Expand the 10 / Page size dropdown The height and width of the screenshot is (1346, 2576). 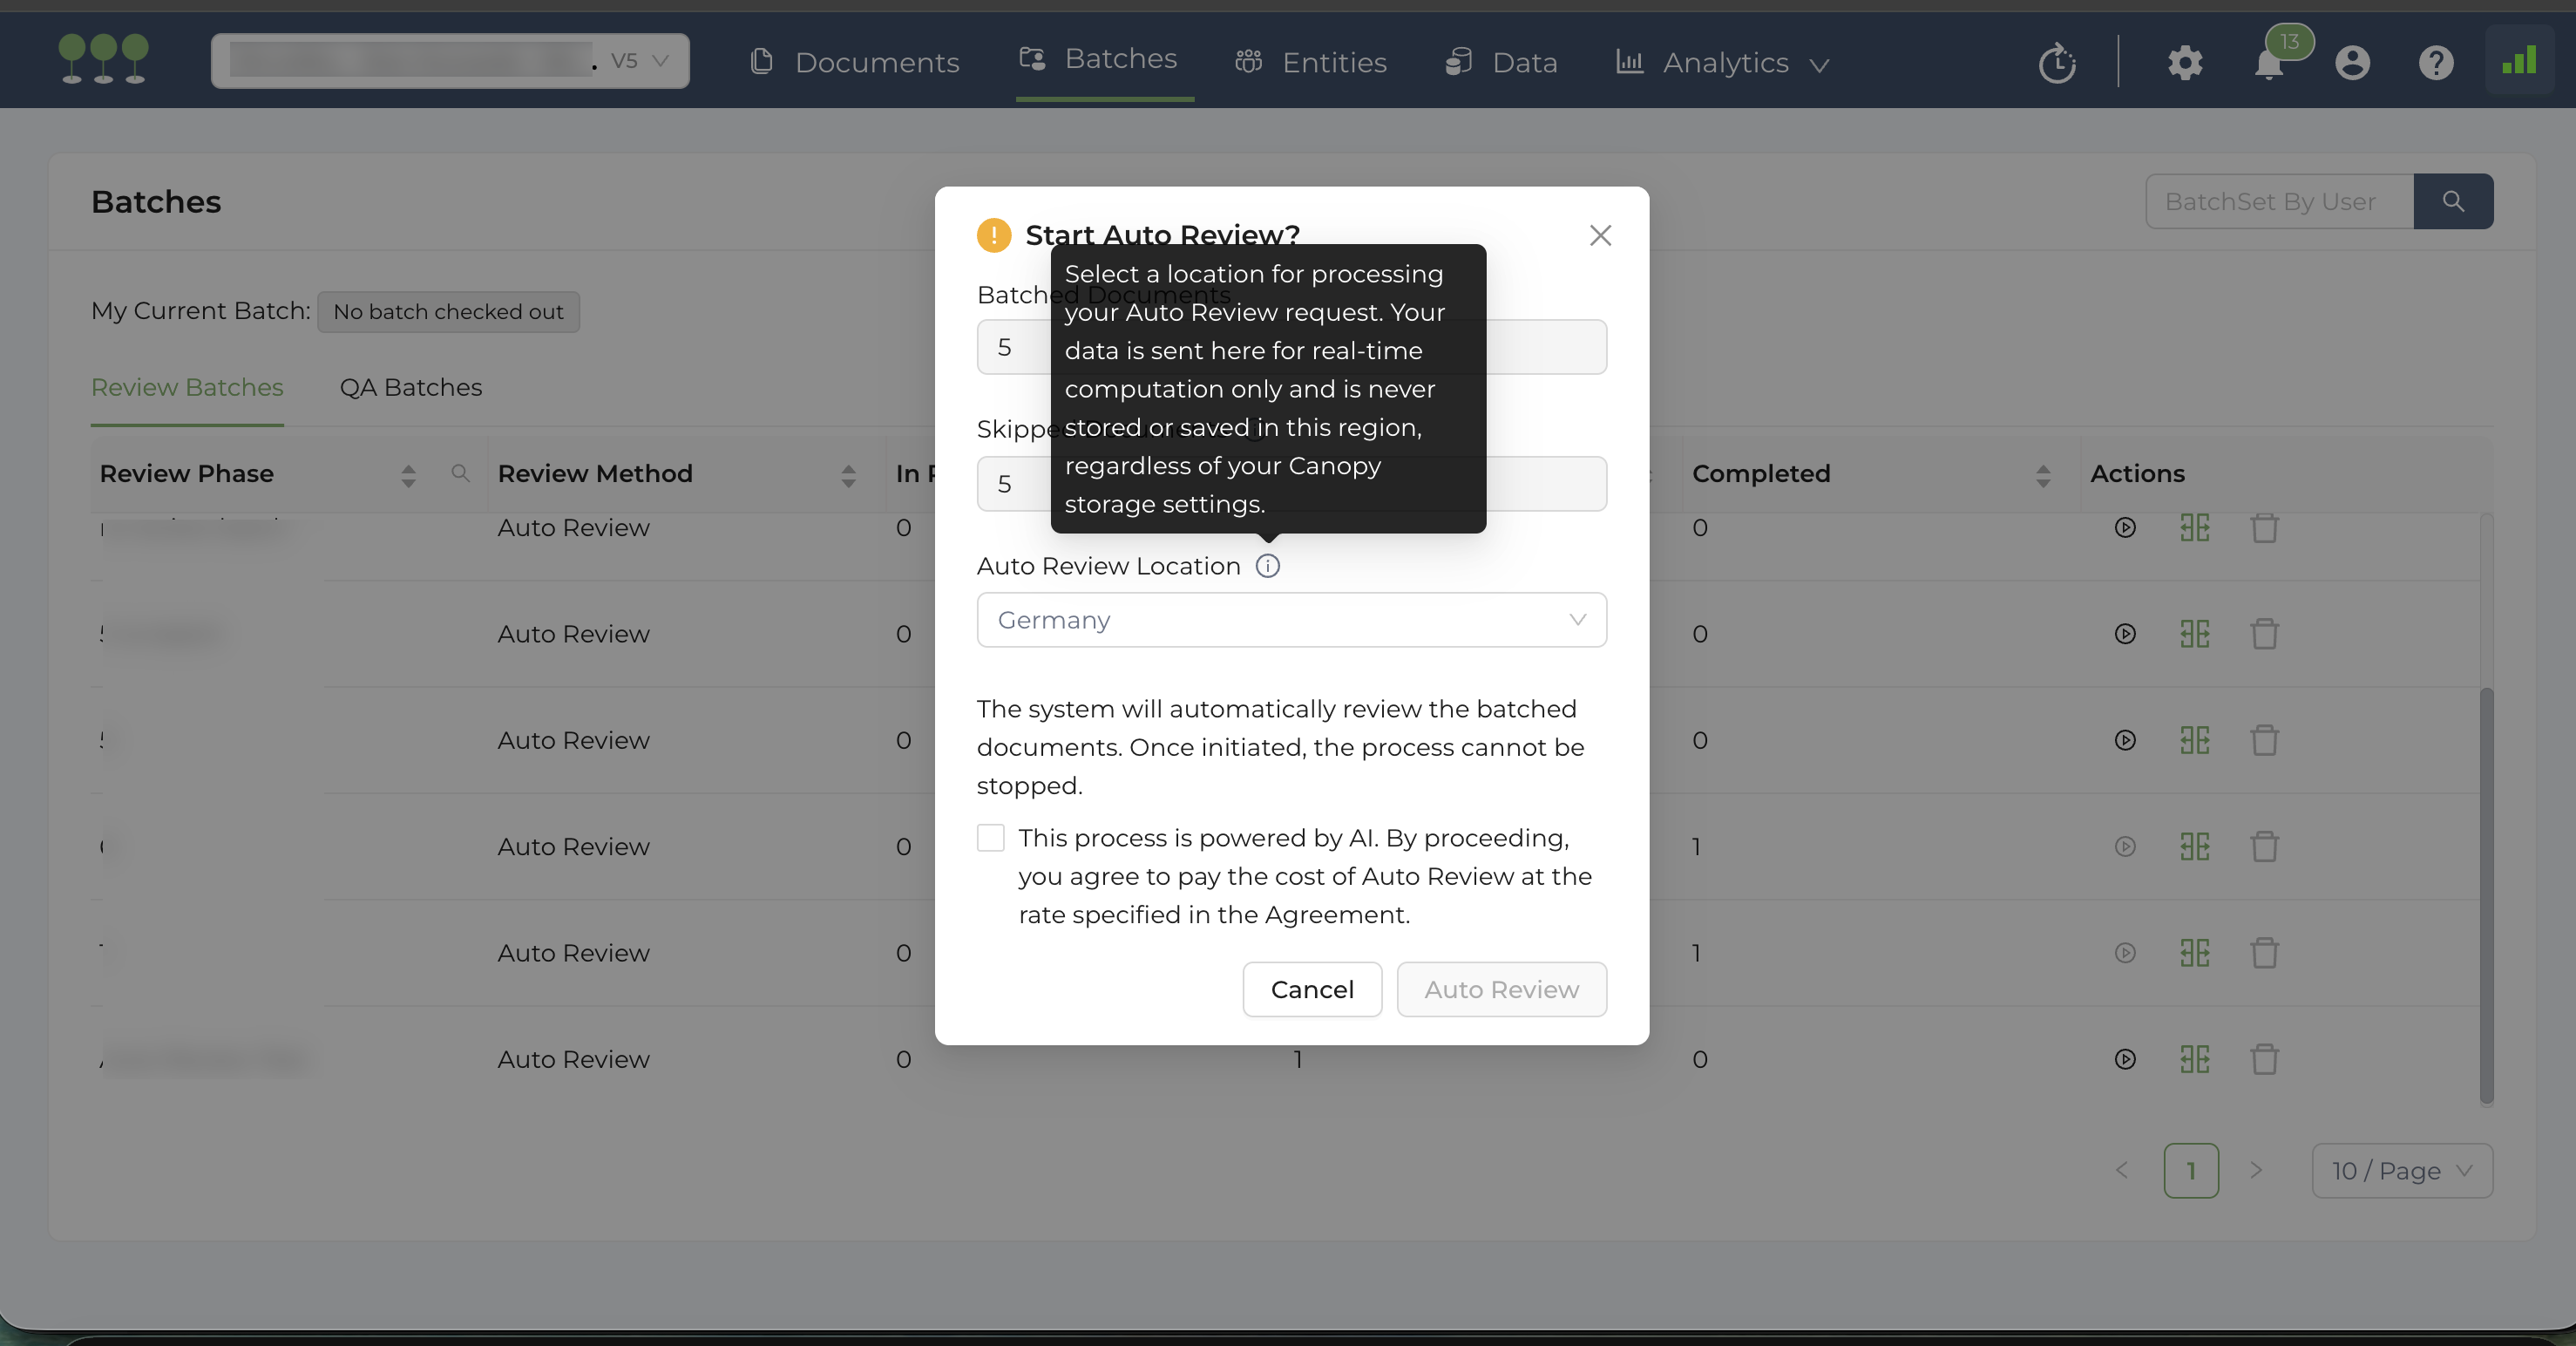coord(2401,1170)
